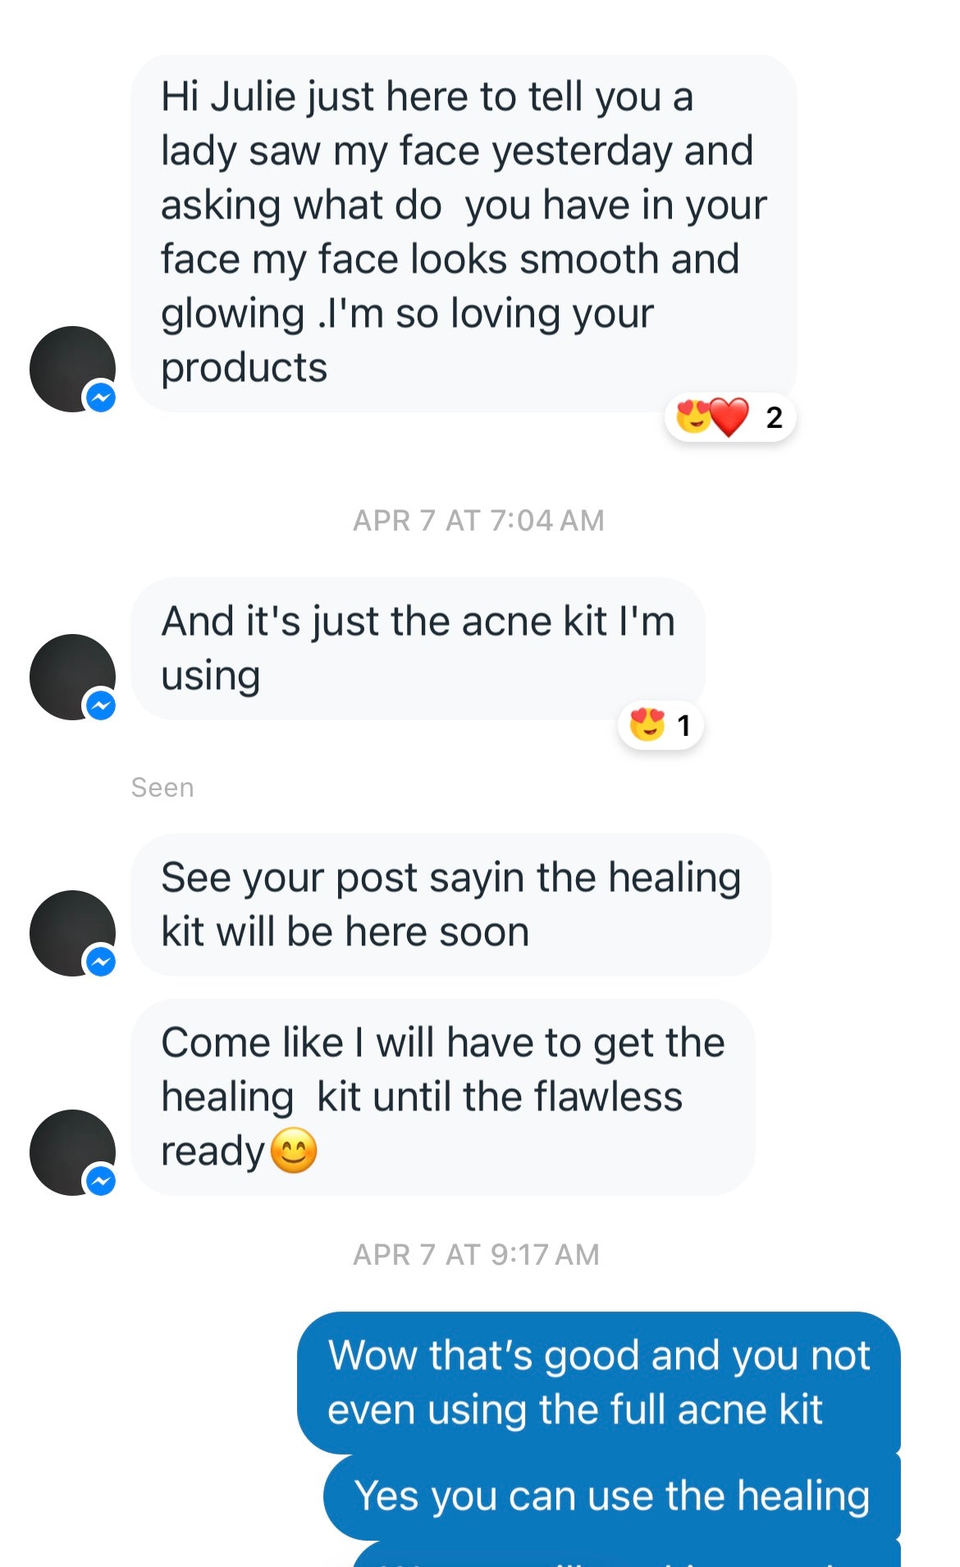Open the top sender's profile picture
The width and height of the screenshot is (960, 1567).
[72, 368]
